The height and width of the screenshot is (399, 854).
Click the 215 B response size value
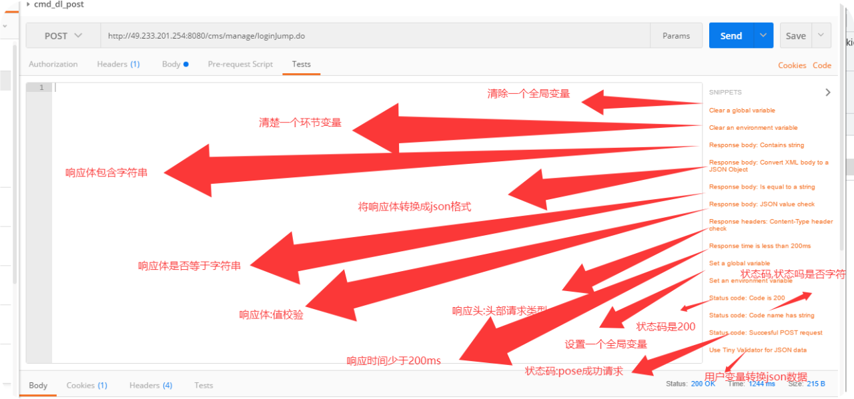[816, 384]
